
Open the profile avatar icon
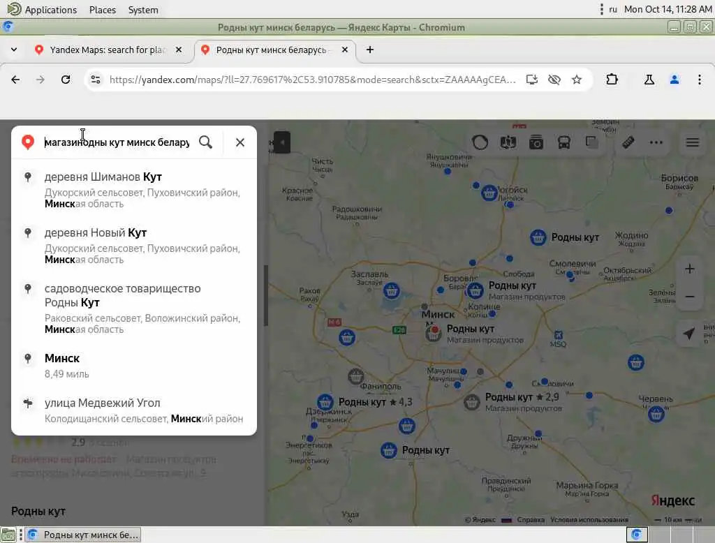click(675, 80)
